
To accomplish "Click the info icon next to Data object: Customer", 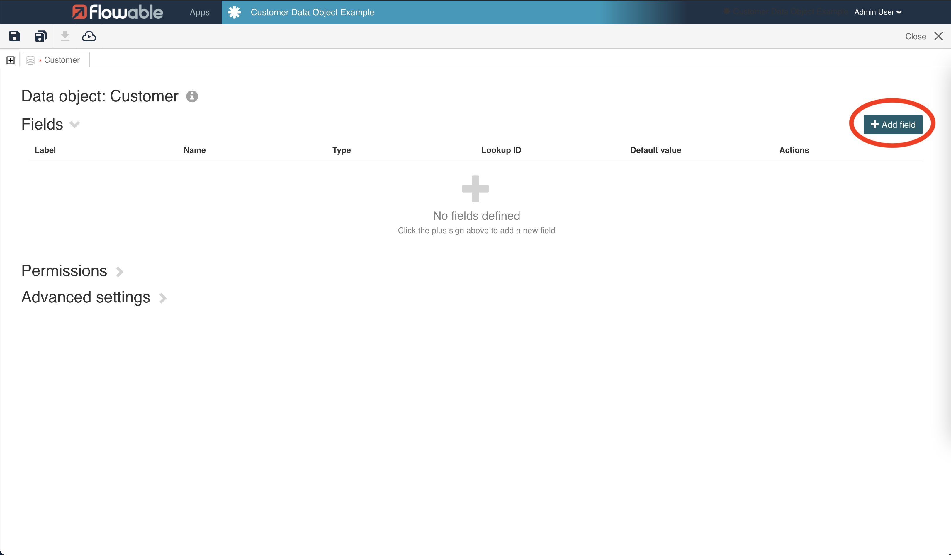I will (192, 96).
